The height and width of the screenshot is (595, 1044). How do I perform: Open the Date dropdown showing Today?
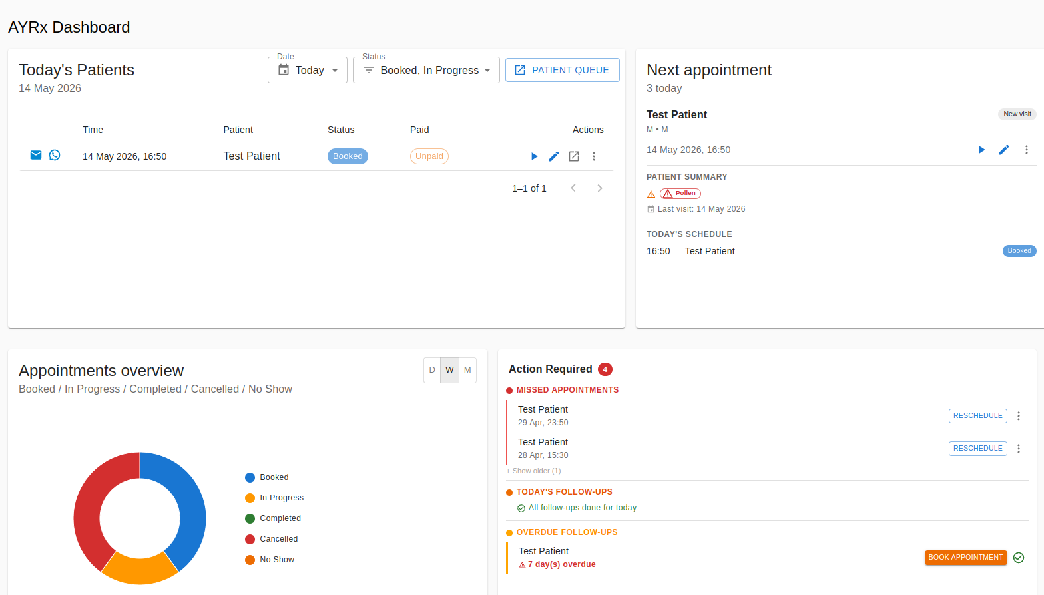[308, 70]
